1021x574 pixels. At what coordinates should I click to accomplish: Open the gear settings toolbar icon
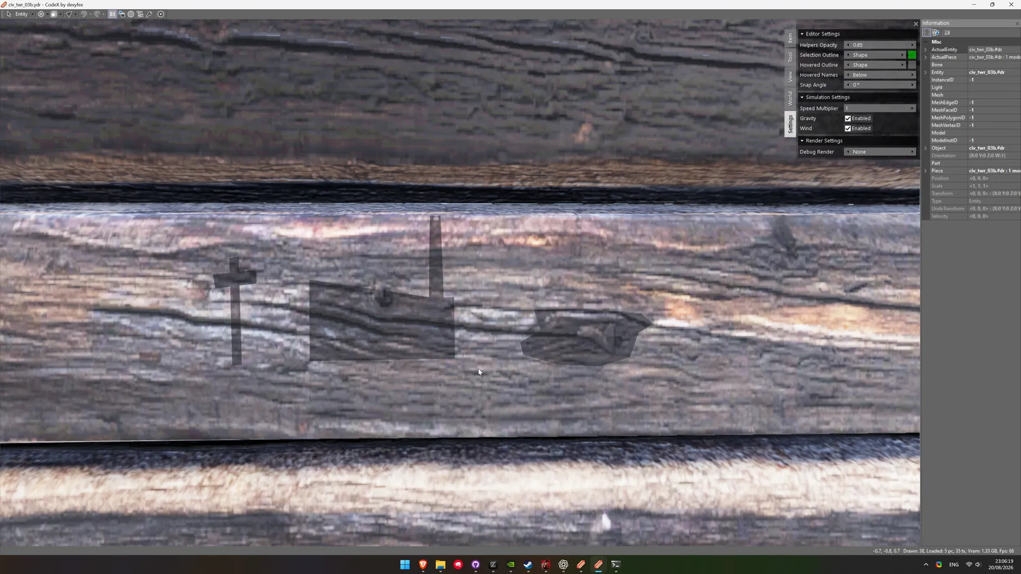[x=161, y=14]
